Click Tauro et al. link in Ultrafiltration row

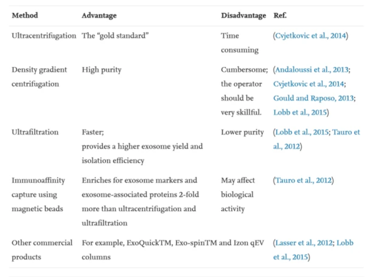click(346, 132)
